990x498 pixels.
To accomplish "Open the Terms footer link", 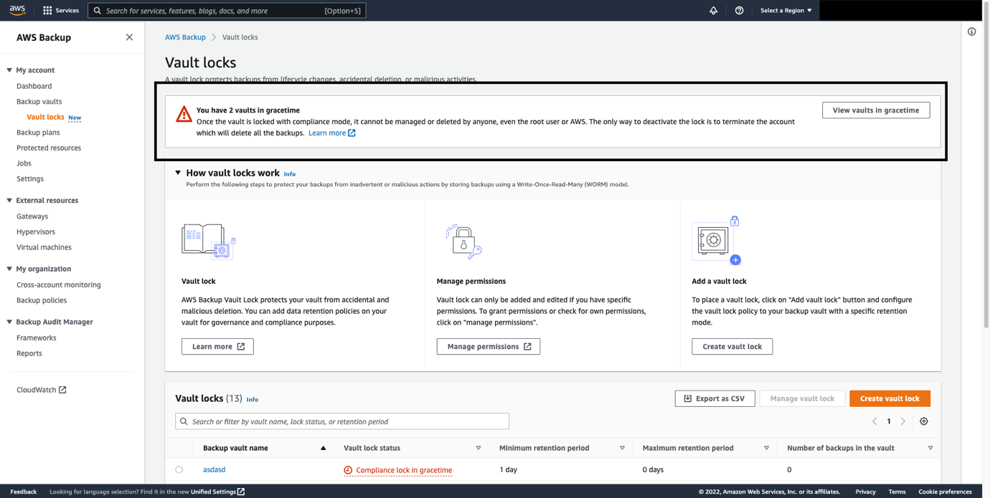I will pyautogui.click(x=897, y=492).
